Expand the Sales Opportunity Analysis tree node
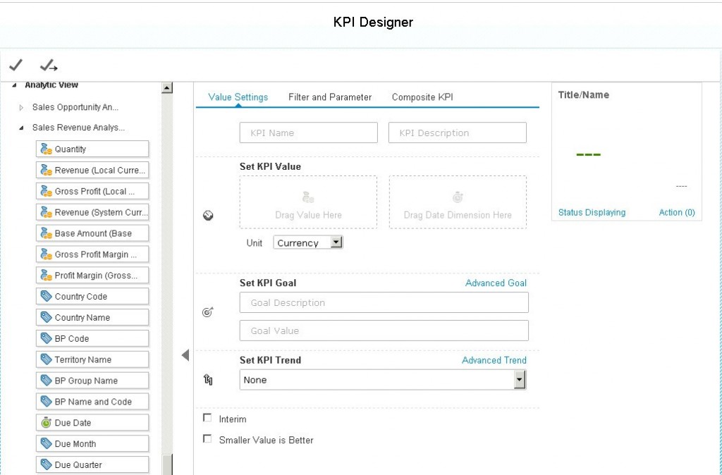The height and width of the screenshot is (475, 722). (x=21, y=109)
